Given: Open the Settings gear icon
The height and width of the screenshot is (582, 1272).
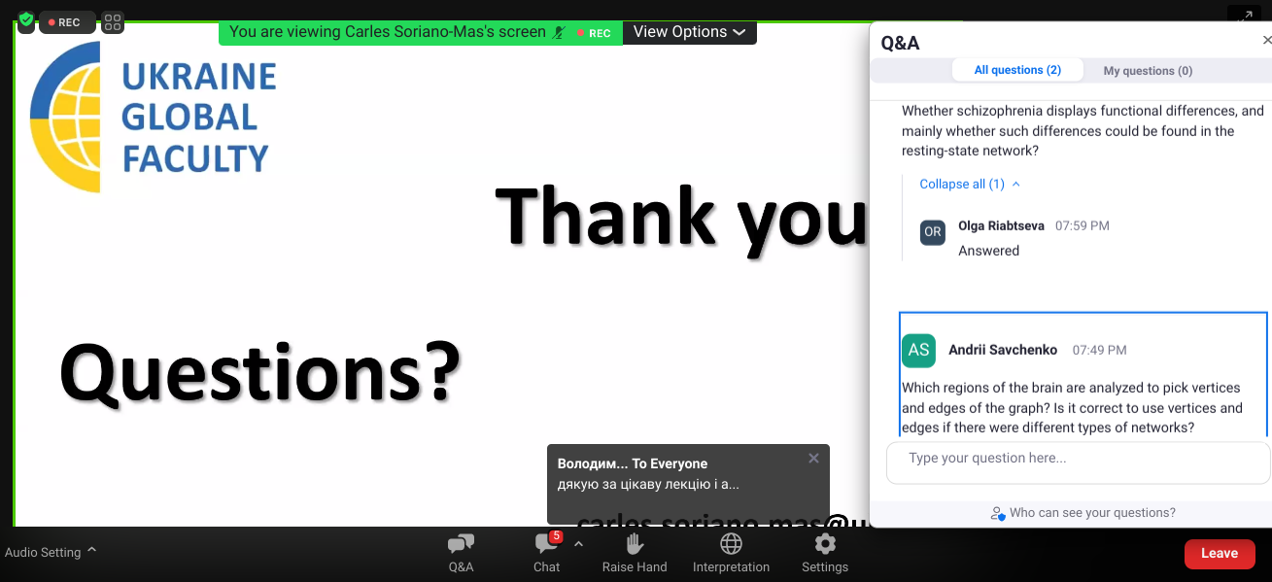Looking at the screenshot, I should (x=824, y=545).
